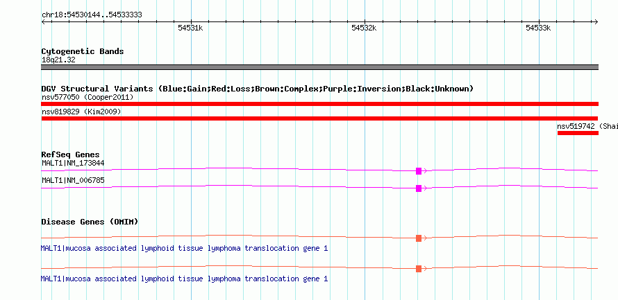Viewport: 618px width, 300px height.
Task: Click the orange exon block of second OMIM gene
Action: pyautogui.click(x=419, y=269)
